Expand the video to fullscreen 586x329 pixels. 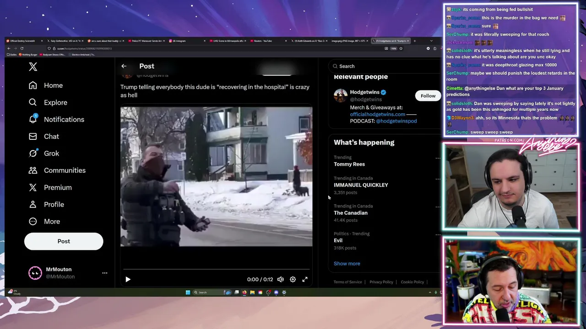point(305,279)
